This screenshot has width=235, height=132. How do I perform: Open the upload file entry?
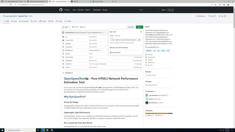(x=67, y=67)
